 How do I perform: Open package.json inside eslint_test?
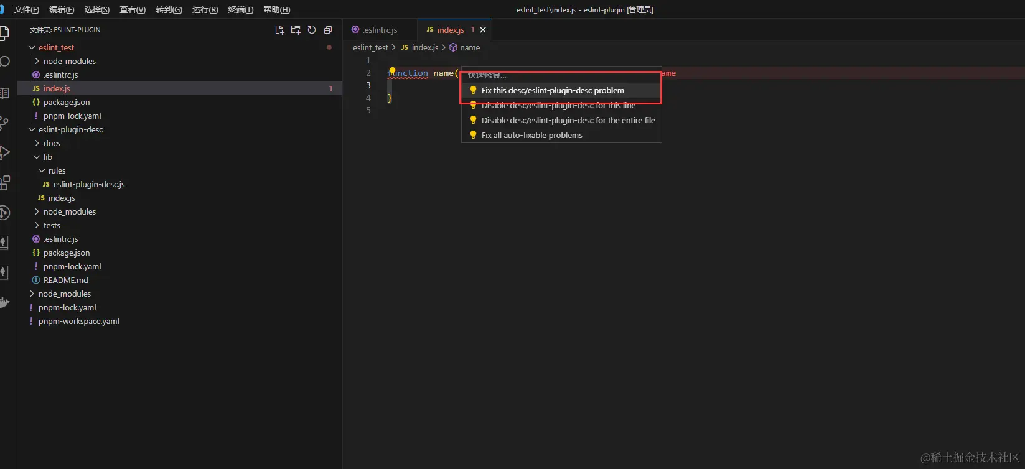tap(180, 102)
